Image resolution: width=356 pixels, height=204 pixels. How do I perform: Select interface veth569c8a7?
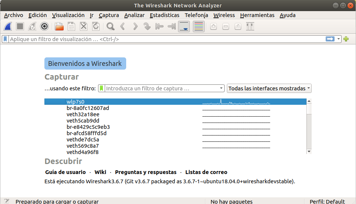click(x=175, y=146)
